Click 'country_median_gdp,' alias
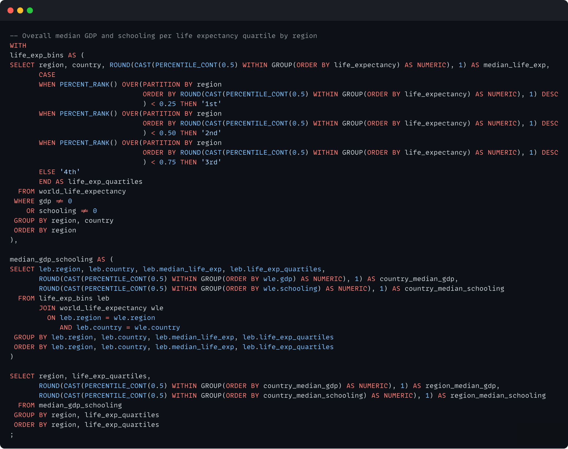 coord(419,279)
